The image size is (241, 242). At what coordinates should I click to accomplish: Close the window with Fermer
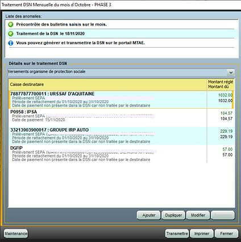point(226,233)
